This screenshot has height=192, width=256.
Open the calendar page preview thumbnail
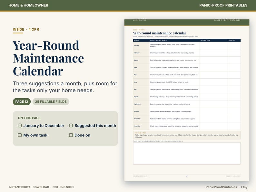(187, 100)
